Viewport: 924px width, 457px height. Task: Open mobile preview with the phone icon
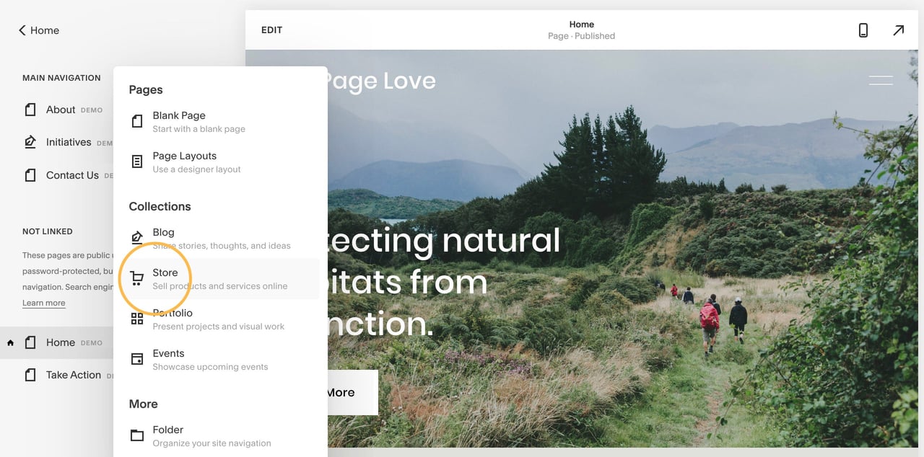click(863, 30)
